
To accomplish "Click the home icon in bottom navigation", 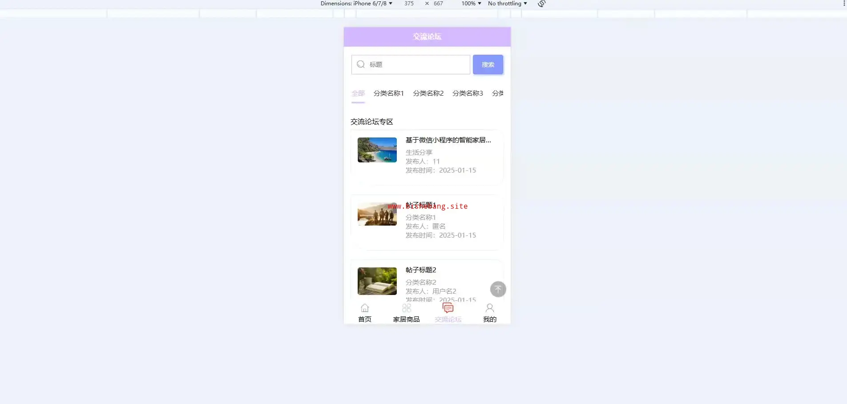I will tap(365, 308).
